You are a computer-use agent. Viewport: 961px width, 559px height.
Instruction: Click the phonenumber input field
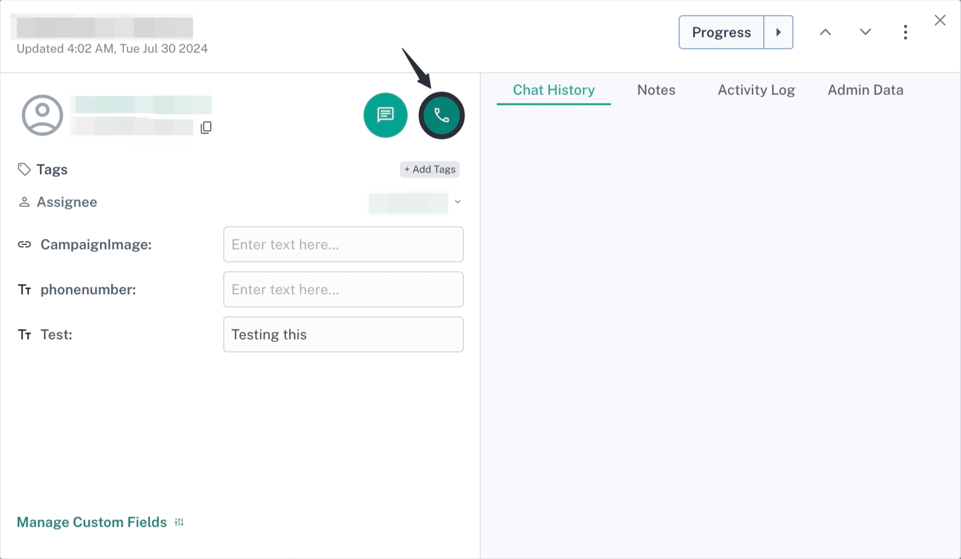click(343, 289)
